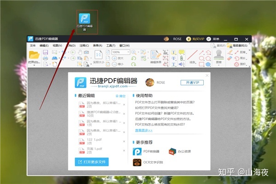Select the Line drawing tool
Viewport: 276px width, 184px height.
click(x=192, y=55)
